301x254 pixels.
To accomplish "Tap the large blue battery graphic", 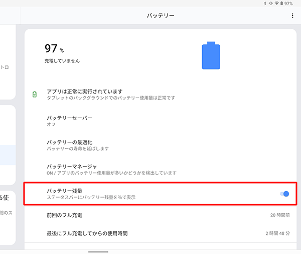I will click(211, 55).
